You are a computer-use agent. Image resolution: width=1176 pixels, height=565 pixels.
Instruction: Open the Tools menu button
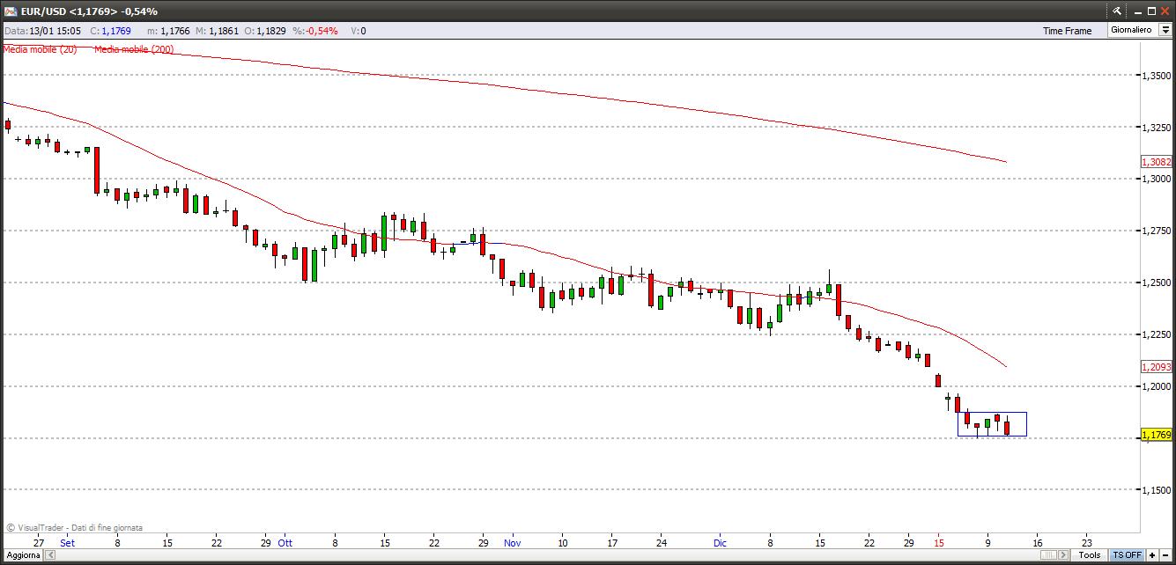click(x=1090, y=555)
